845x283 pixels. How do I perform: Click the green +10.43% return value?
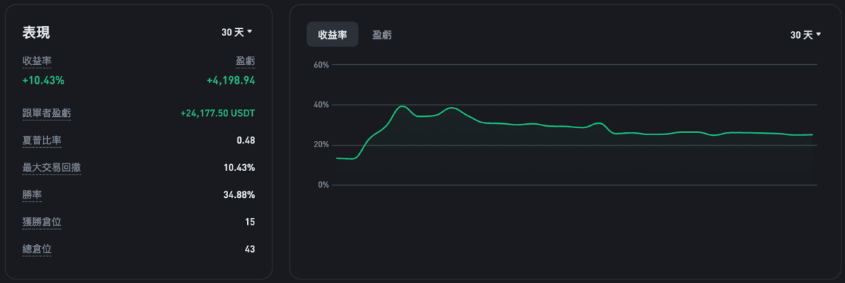43,80
